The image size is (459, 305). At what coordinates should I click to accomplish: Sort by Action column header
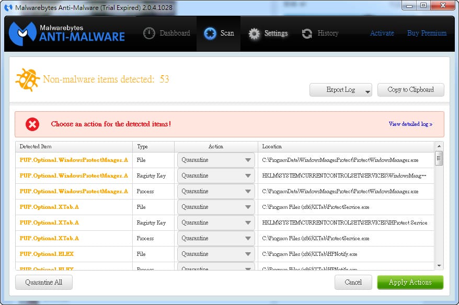(x=216, y=147)
